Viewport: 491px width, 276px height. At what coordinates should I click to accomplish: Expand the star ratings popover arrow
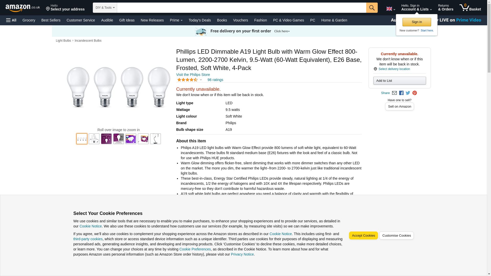pos(201,80)
